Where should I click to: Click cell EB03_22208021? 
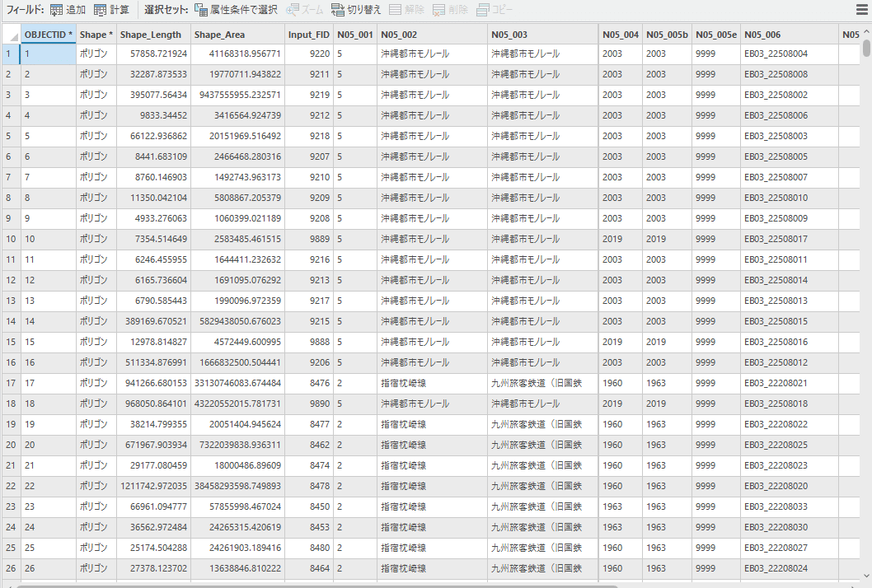pos(789,383)
